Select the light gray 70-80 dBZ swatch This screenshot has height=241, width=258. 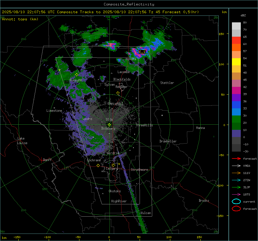(236, 26)
